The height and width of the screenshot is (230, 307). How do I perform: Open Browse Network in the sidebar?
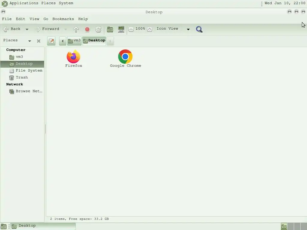coord(22,91)
